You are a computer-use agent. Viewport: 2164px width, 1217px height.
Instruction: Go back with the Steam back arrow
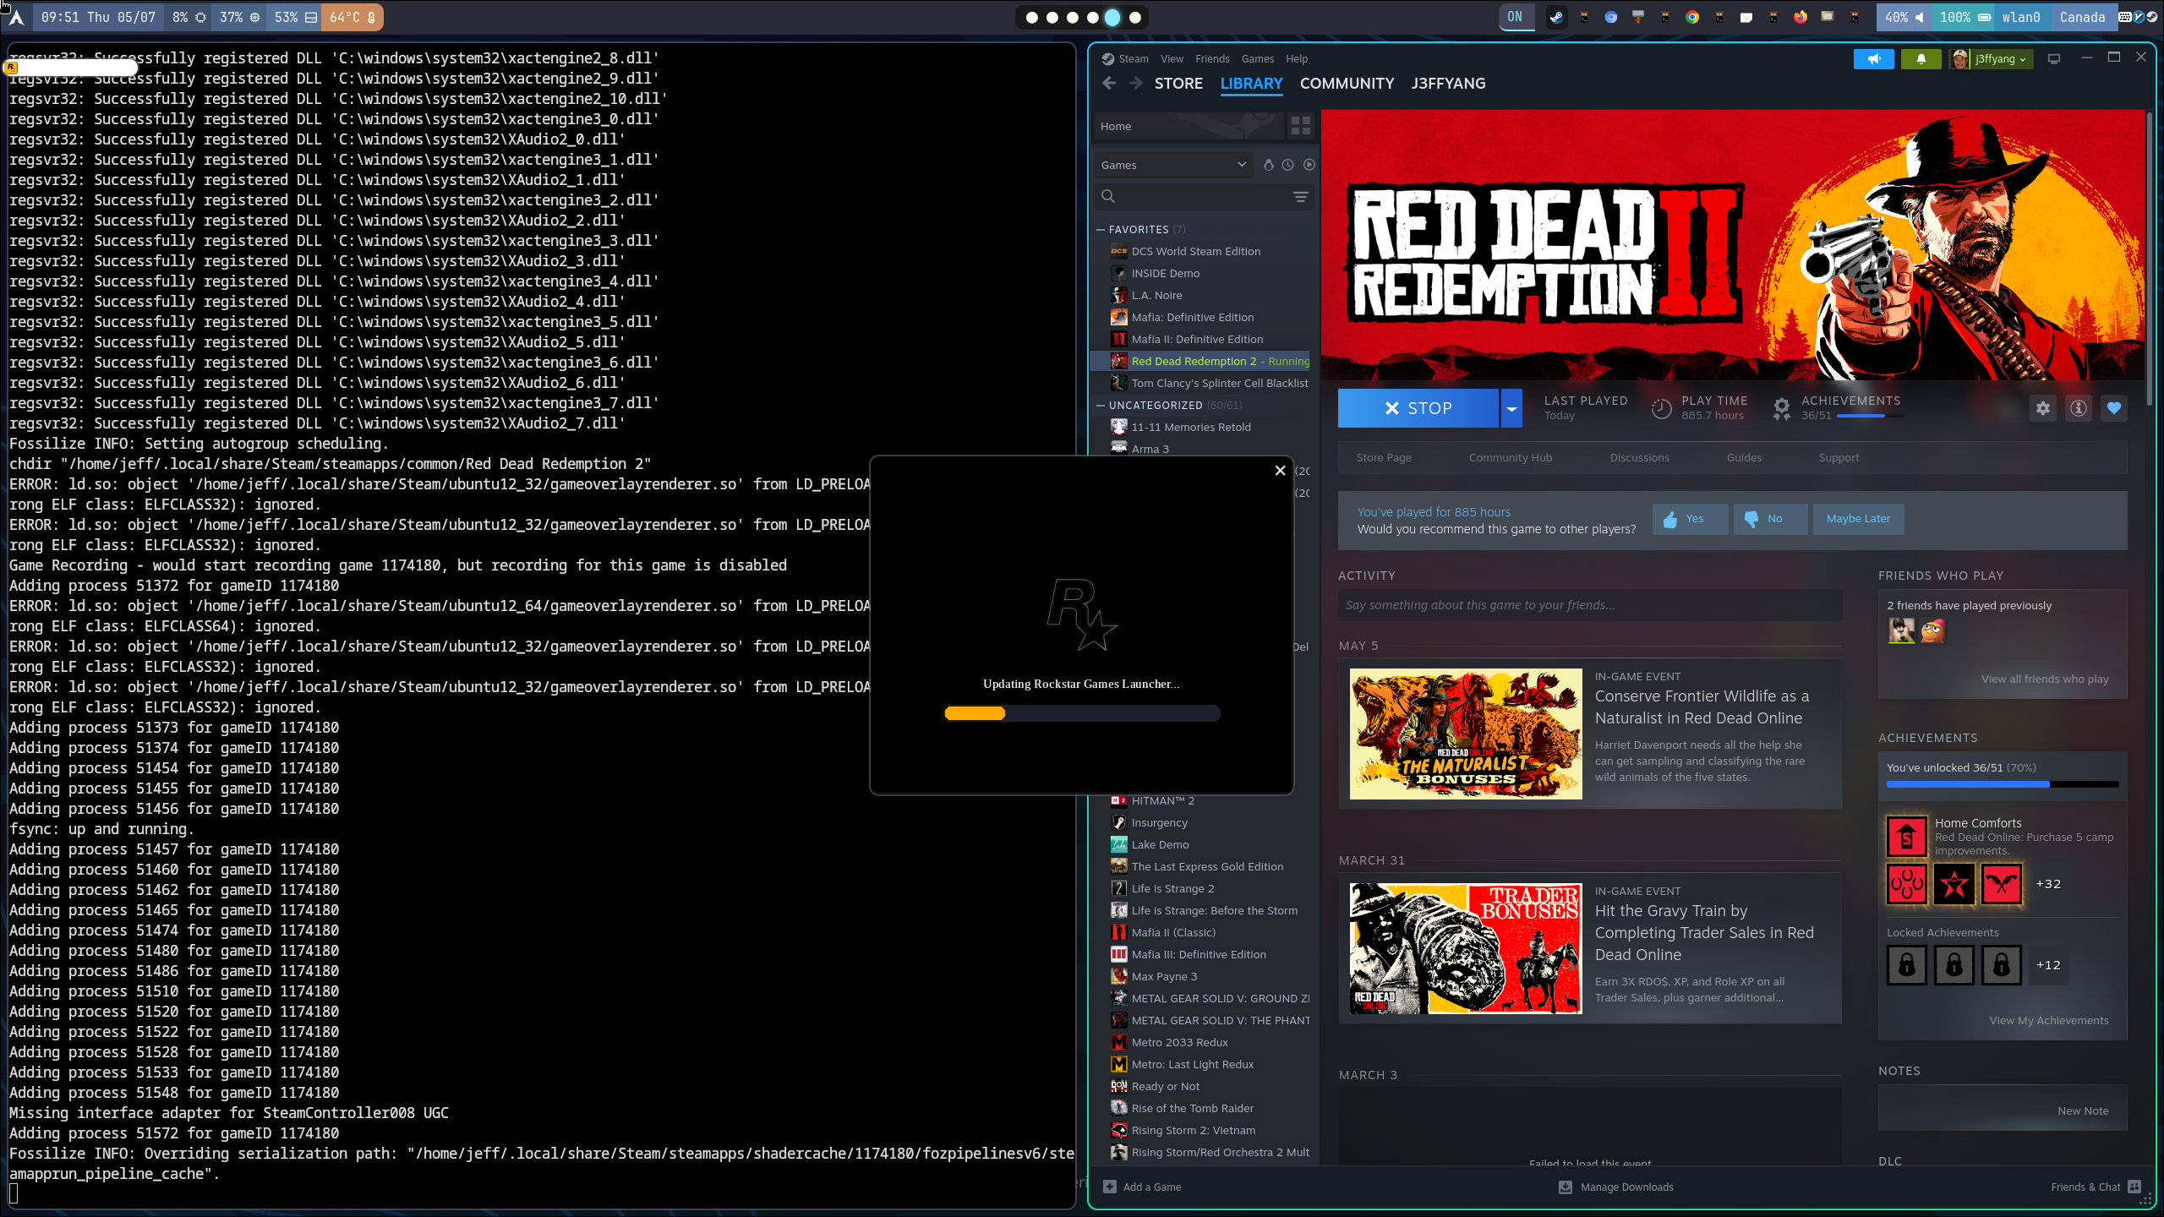click(1109, 83)
